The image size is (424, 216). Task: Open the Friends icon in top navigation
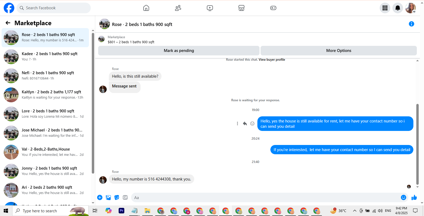tap(178, 8)
